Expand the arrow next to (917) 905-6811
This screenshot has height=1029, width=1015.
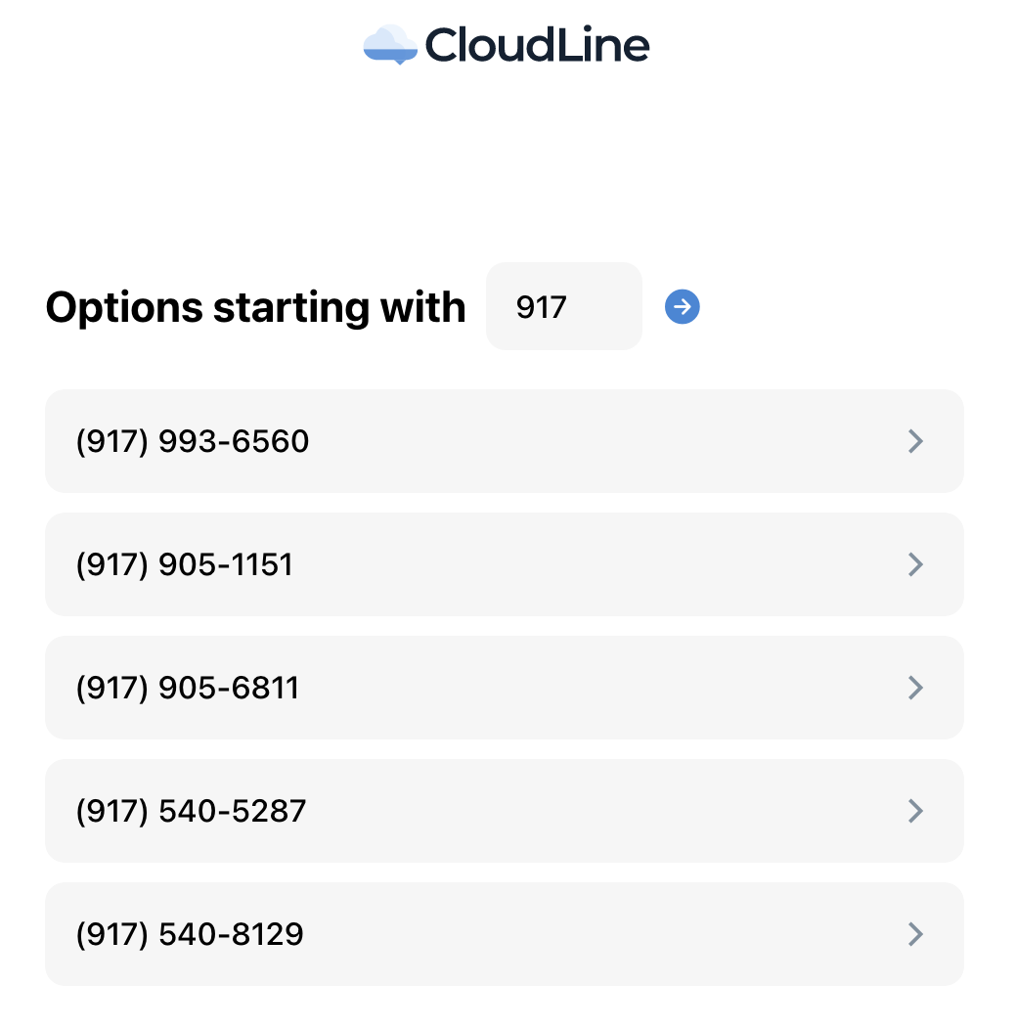pyautogui.click(x=916, y=688)
